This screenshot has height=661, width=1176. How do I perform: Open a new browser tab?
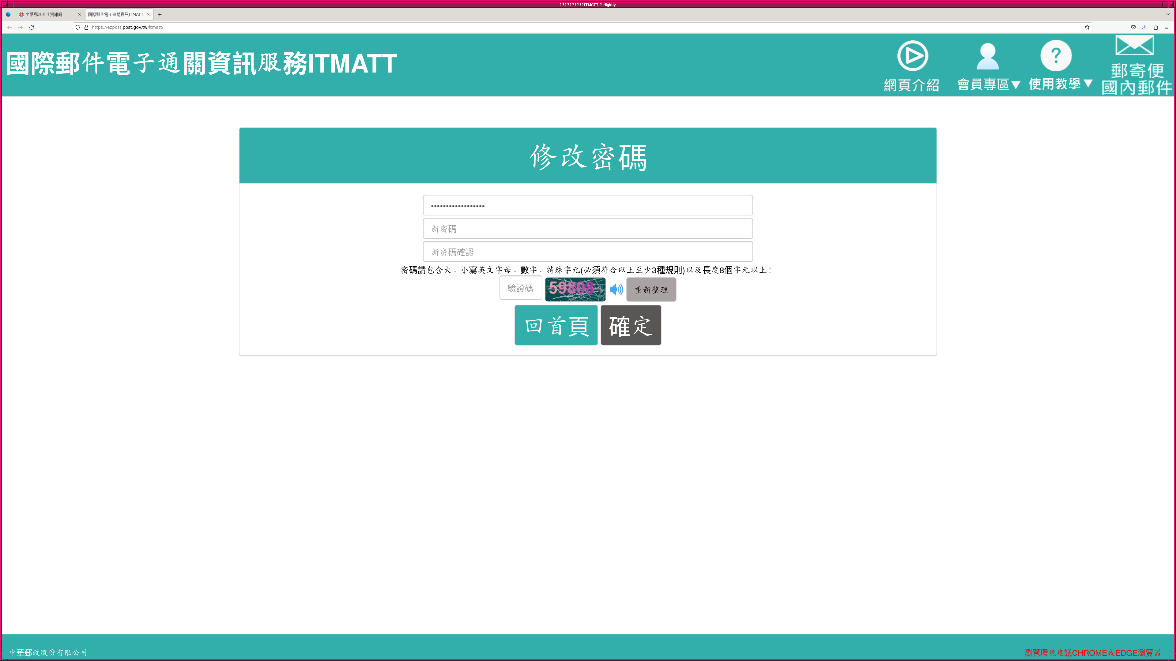click(160, 15)
